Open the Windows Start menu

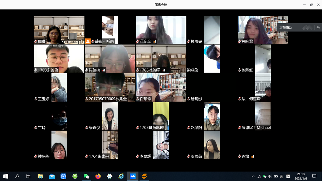[x=6, y=176]
